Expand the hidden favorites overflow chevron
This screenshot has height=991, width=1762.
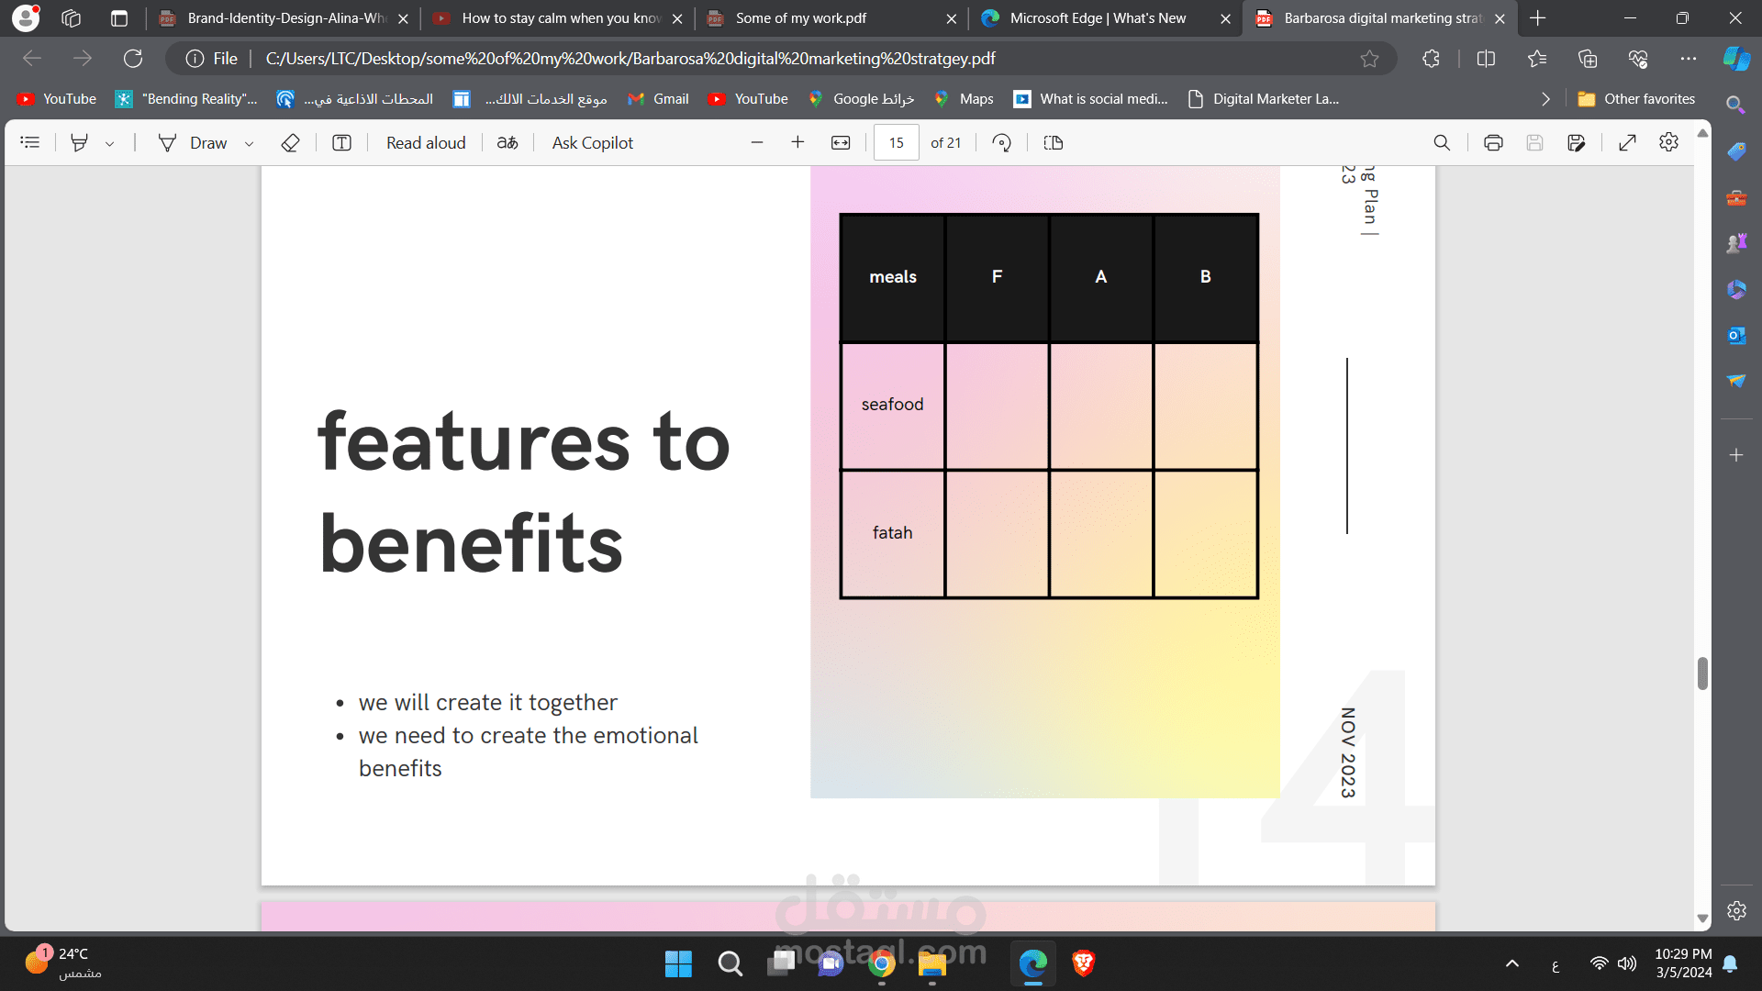click(x=1545, y=99)
